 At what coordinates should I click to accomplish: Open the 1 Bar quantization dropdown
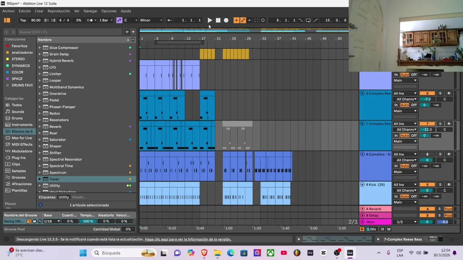tap(106, 20)
